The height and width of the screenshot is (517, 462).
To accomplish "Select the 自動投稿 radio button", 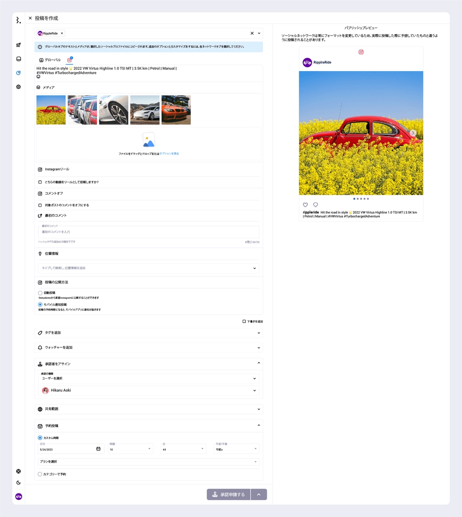I will (40, 293).
